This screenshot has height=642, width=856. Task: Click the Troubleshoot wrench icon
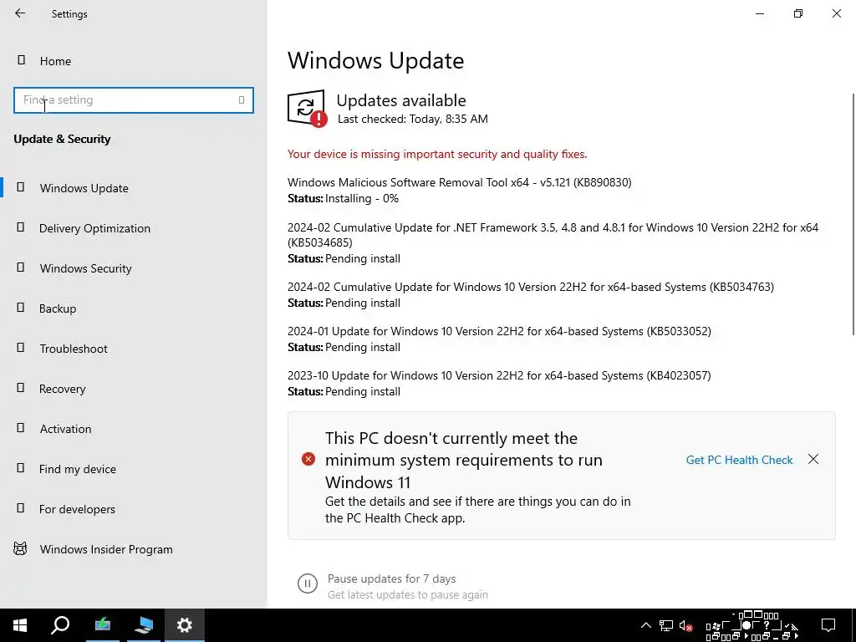pos(21,348)
